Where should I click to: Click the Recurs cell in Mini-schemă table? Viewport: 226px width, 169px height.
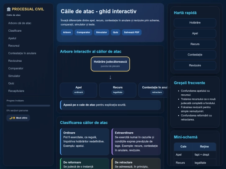click(183, 163)
